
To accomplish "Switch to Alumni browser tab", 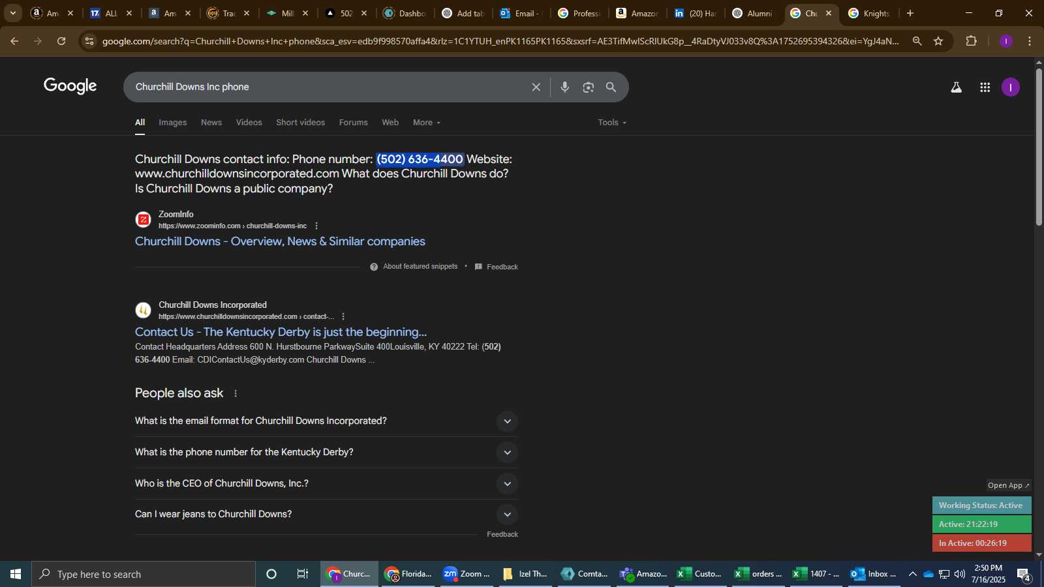I will coord(753,13).
